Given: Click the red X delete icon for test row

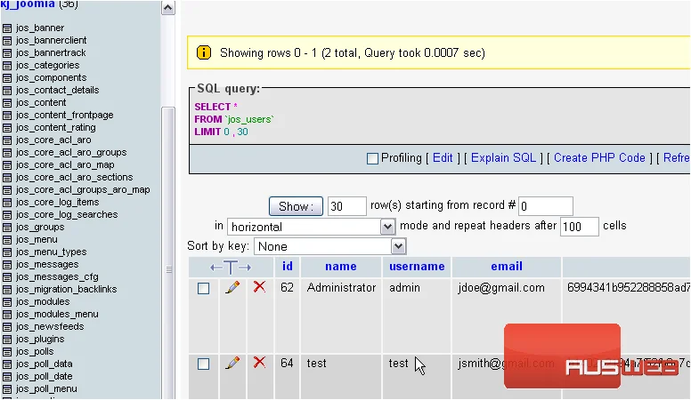Looking at the screenshot, I should coord(259,363).
